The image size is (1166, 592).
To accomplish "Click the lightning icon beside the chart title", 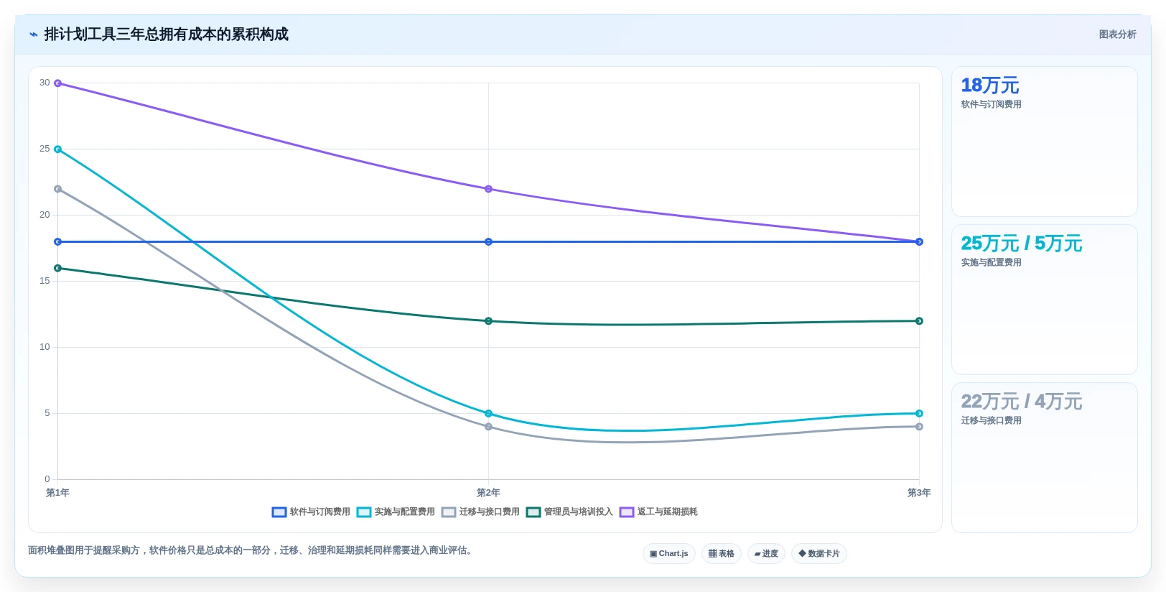I will [x=34, y=34].
